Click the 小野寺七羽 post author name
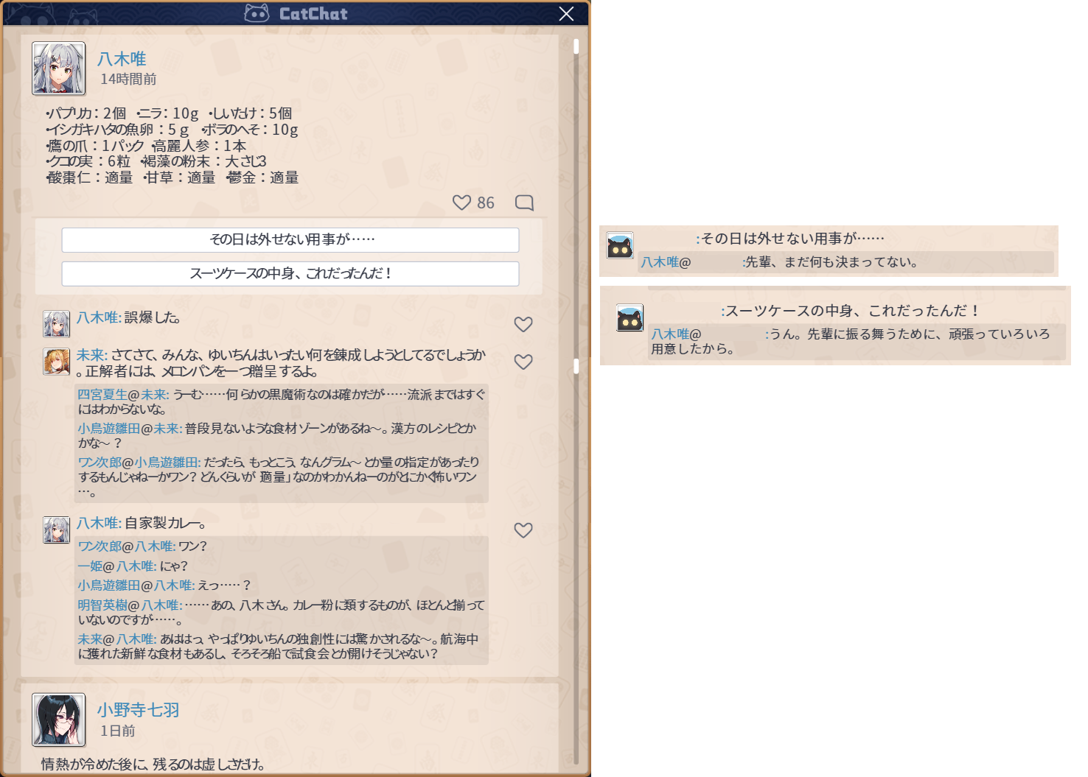 point(139,710)
